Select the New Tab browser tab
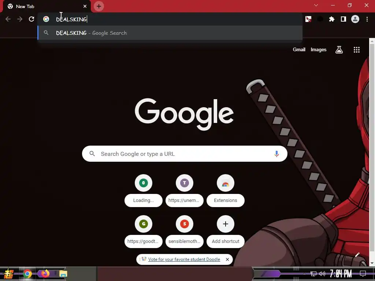375x281 pixels. (47, 6)
